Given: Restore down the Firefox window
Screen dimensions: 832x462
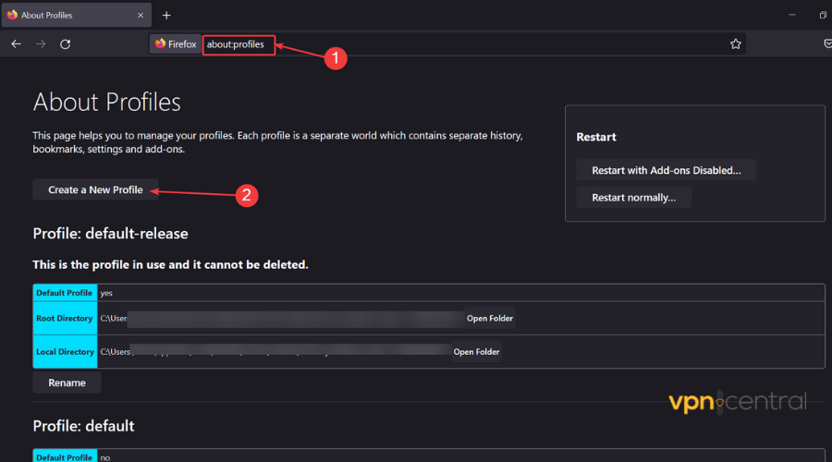Looking at the screenshot, I should pyautogui.click(x=823, y=15).
